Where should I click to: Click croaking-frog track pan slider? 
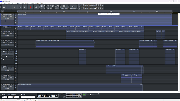click(x=8, y=59)
